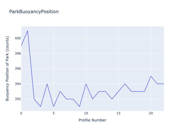Viewport: 185px width, 132px height.
Task: Click the line peak at profile 4
Action: click(x=47, y=84)
